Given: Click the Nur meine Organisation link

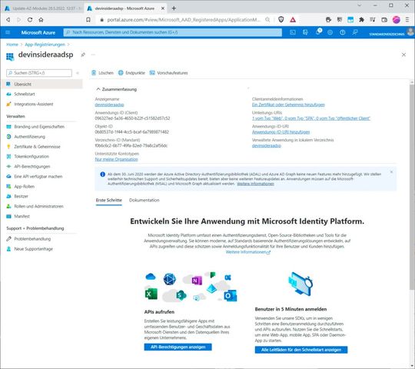Looking at the screenshot, I should click(x=117, y=159).
